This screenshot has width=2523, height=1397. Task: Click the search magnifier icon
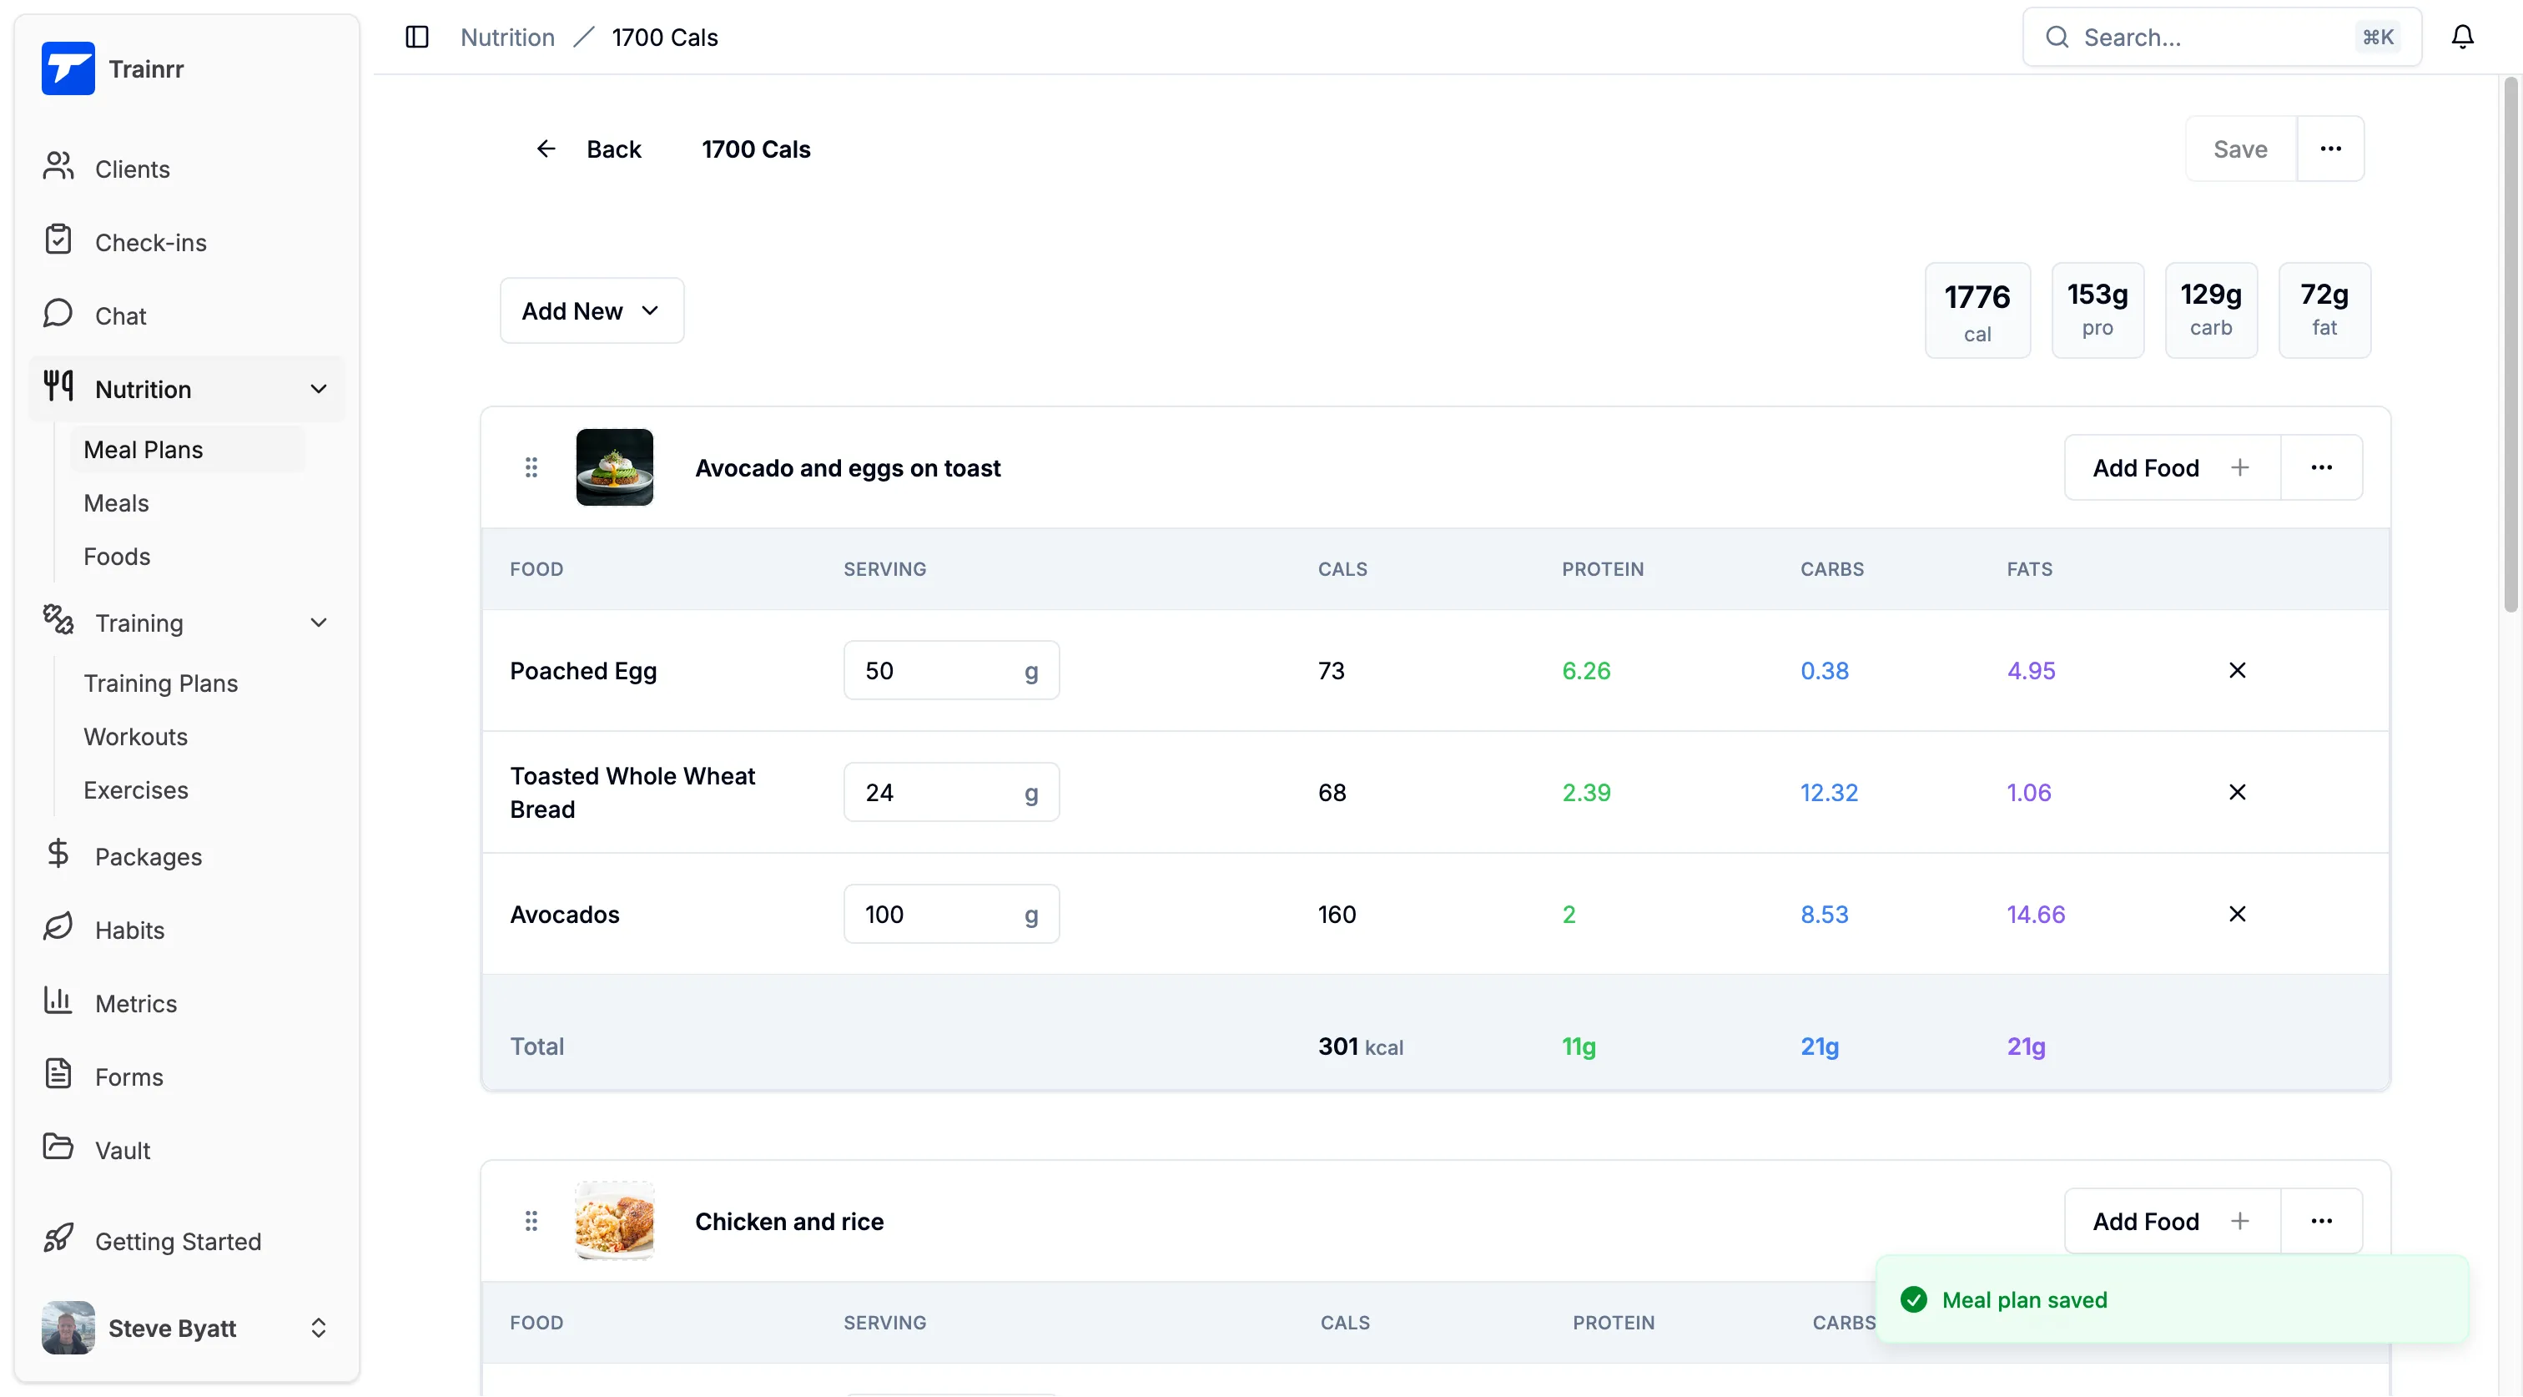[x=2057, y=38]
